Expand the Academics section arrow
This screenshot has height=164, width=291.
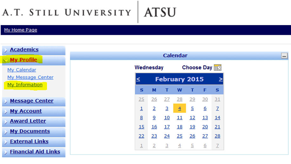[x=6, y=50]
